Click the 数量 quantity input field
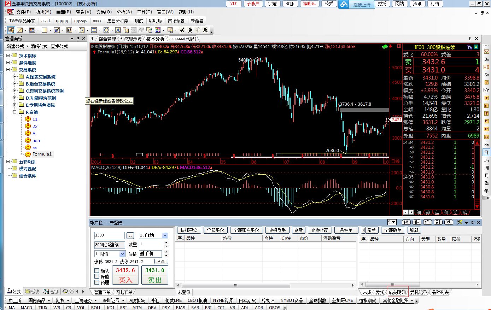 click(150, 244)
